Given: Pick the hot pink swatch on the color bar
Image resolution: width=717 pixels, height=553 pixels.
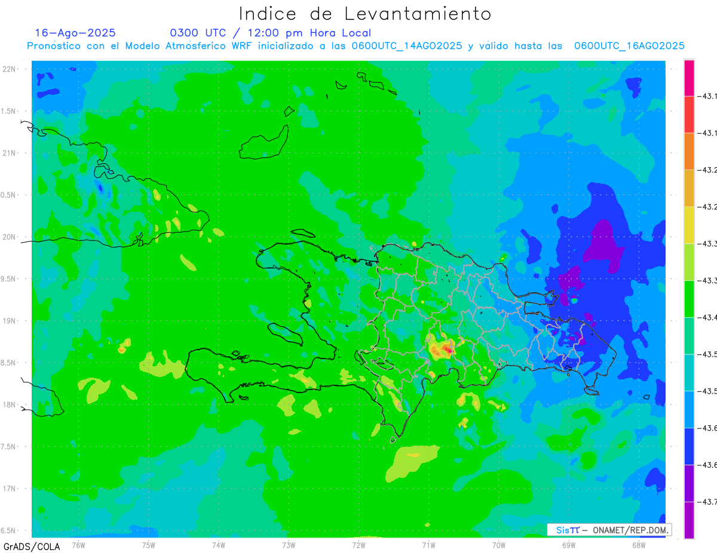Looking at the screenshot, I should [689, 78].
